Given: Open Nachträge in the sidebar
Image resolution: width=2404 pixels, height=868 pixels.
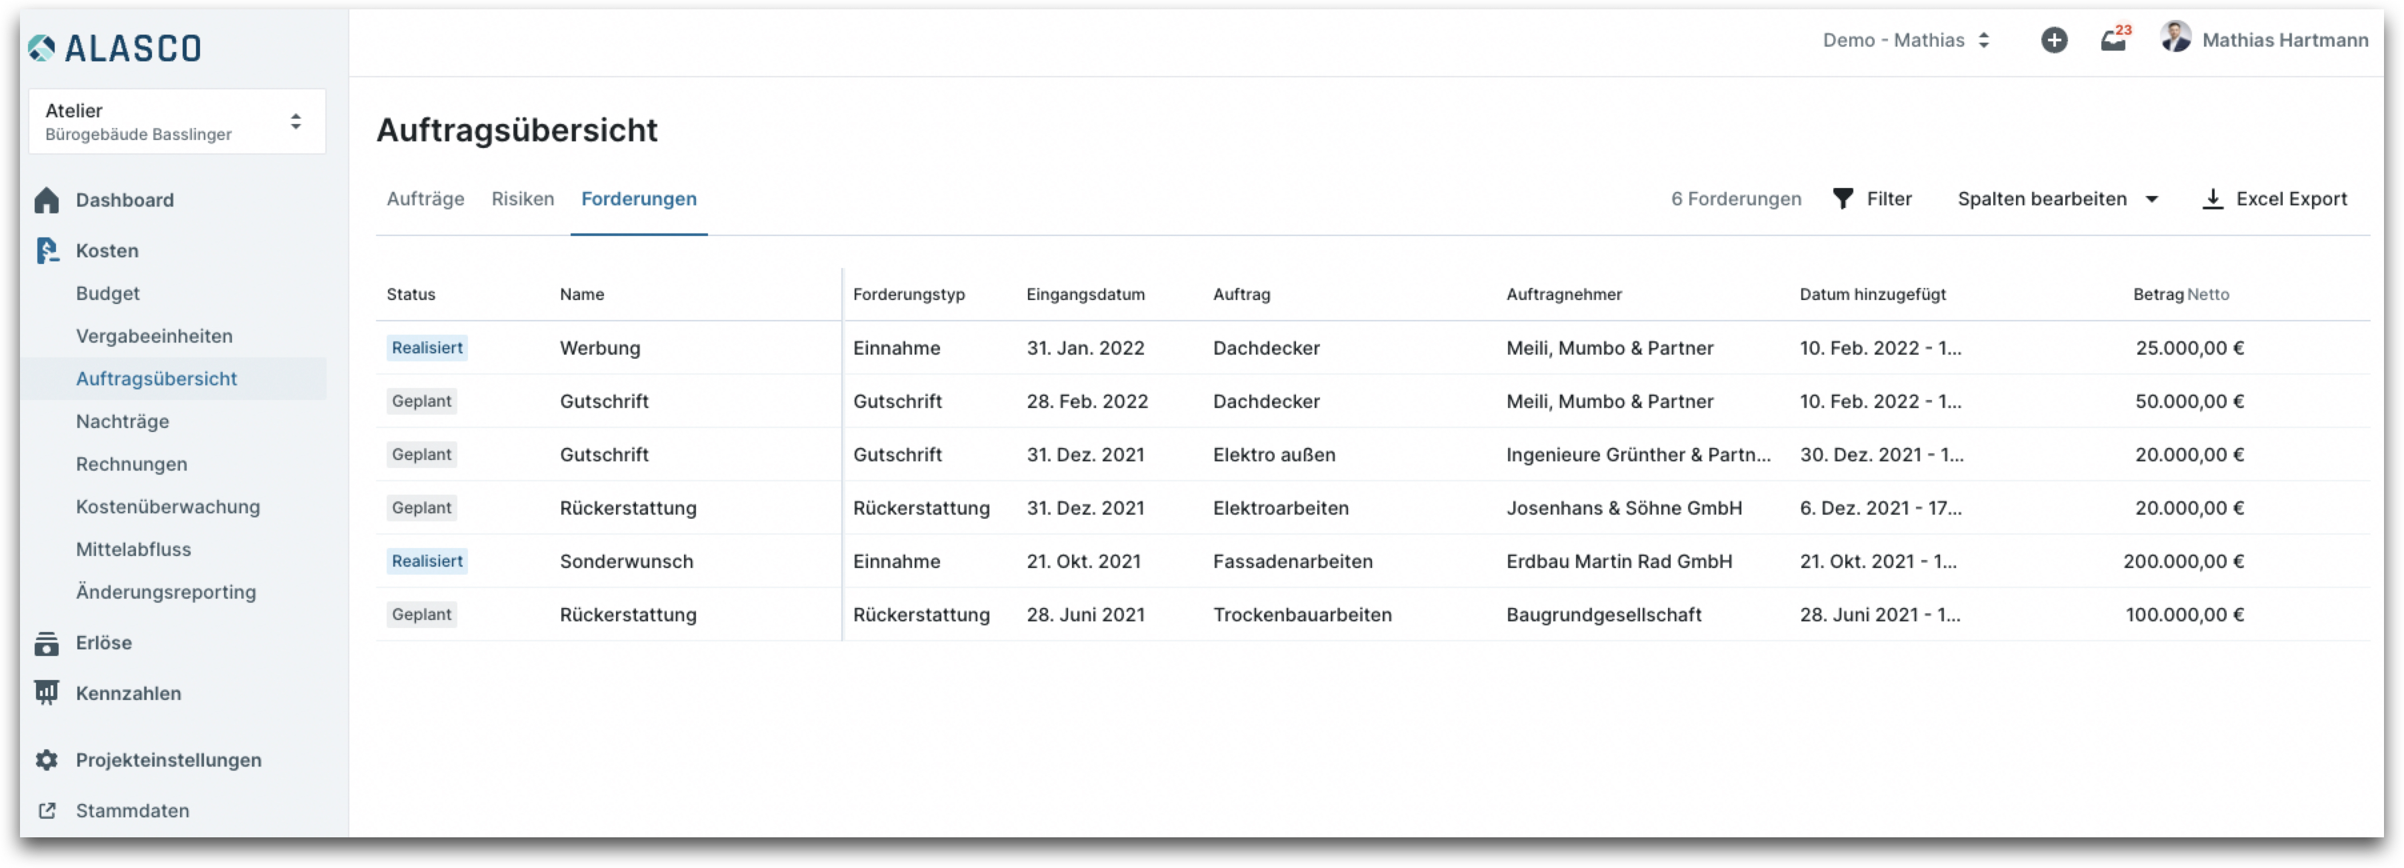Looking at the screenshot, I should (122, 422).
